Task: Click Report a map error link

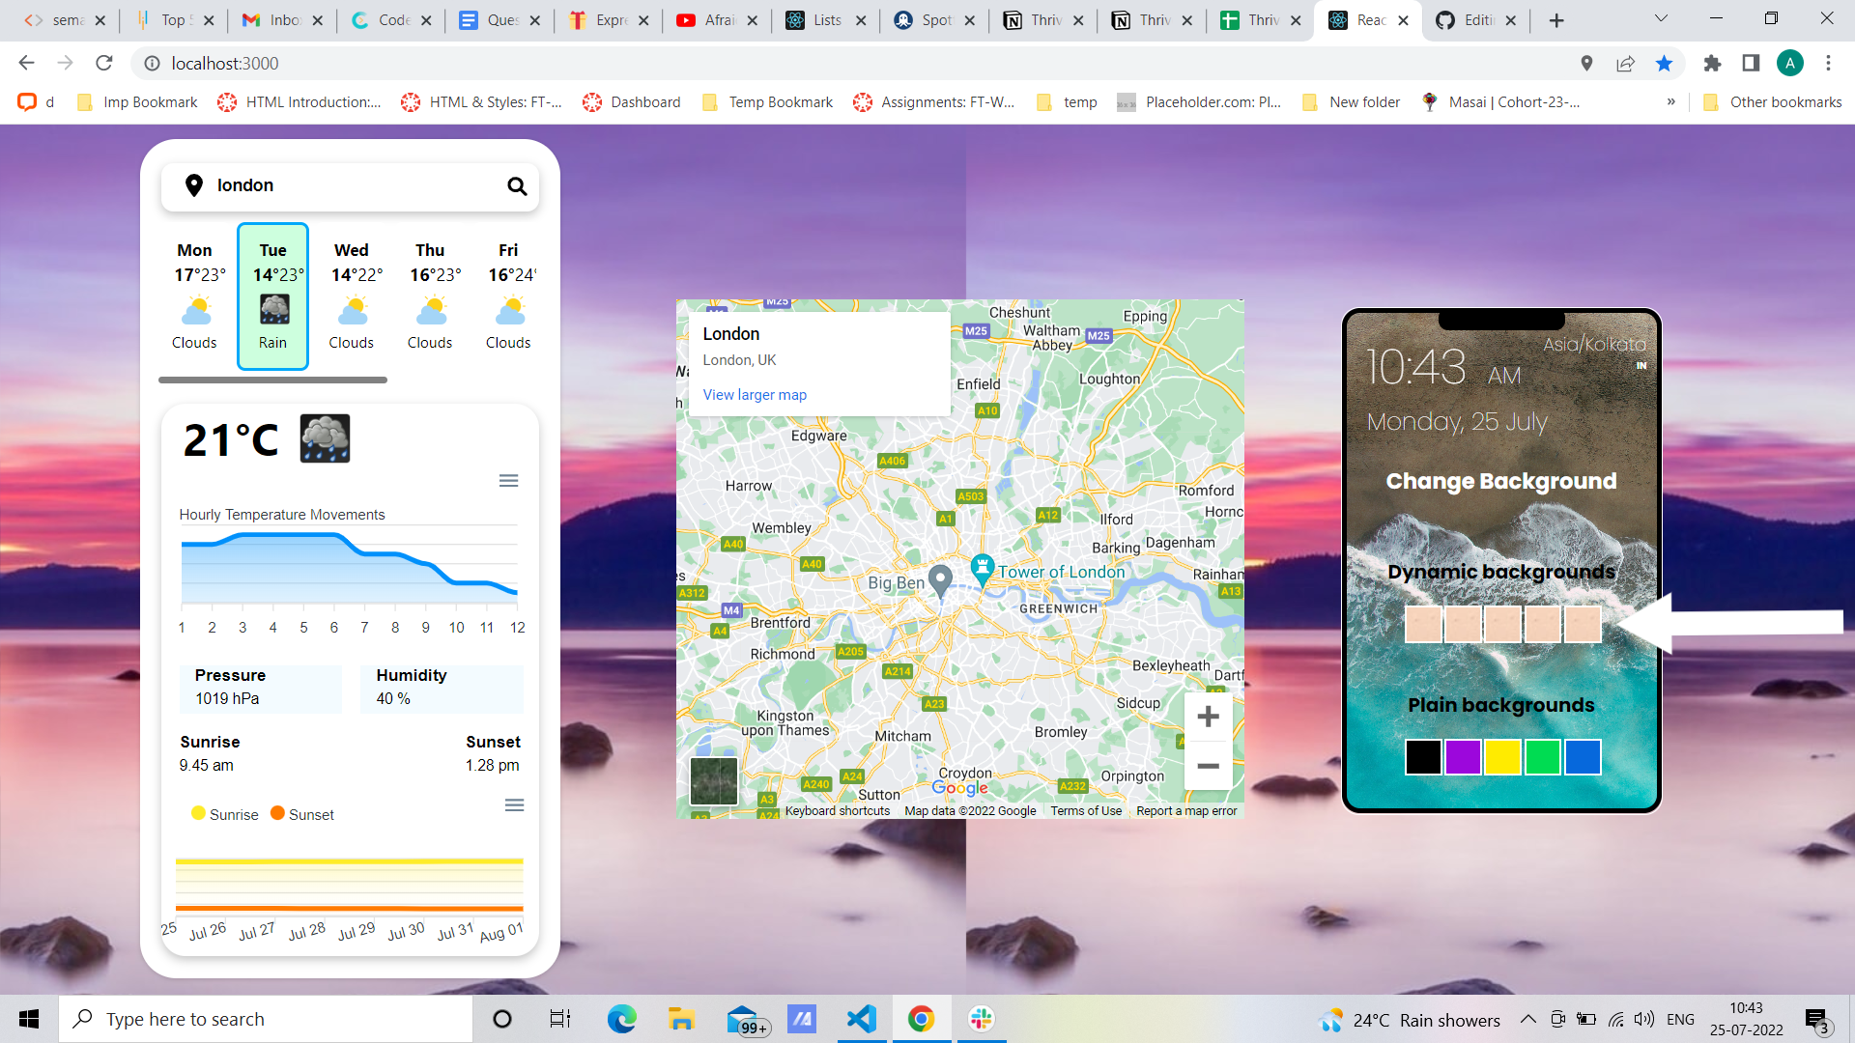Action: tap(1186, 811)
